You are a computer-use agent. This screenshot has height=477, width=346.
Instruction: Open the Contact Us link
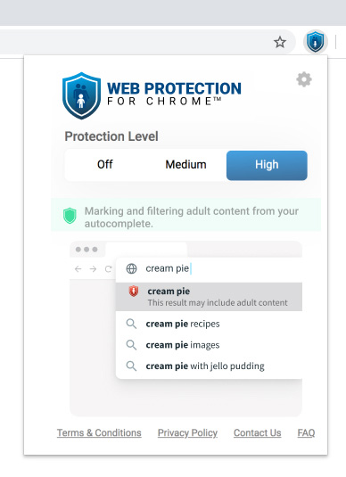click(258, 432)
